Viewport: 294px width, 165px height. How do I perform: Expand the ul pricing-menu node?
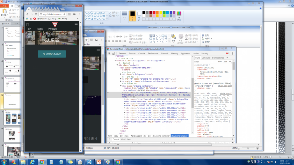click(x=121, y=74)
